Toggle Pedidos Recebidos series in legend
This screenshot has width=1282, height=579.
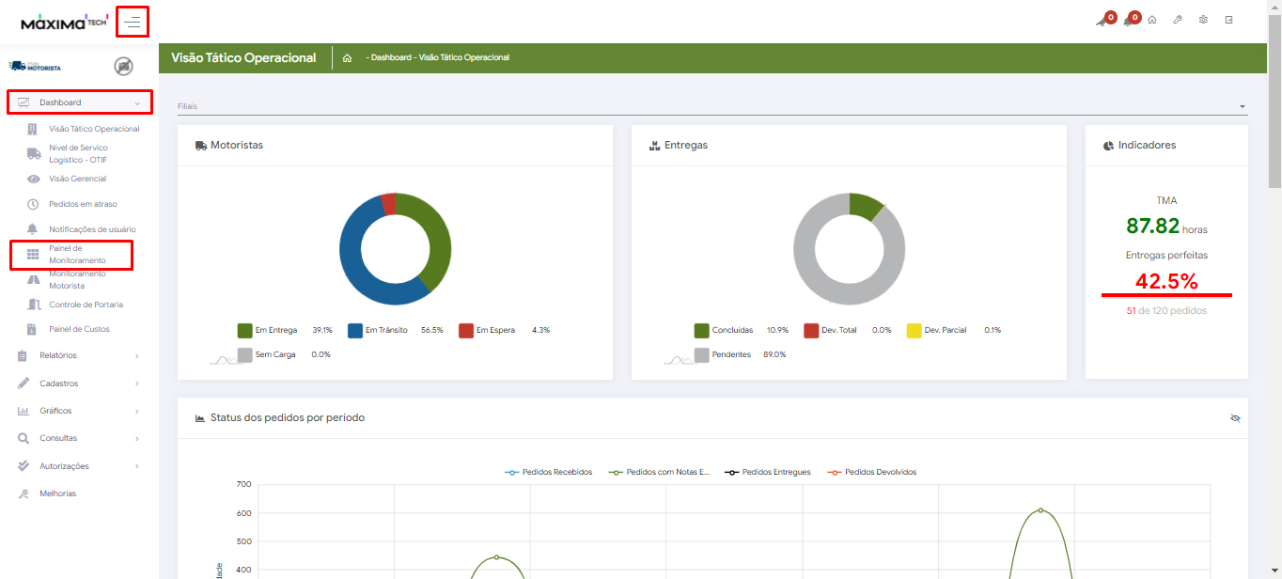pyautogui.click(x=549, y=472)
